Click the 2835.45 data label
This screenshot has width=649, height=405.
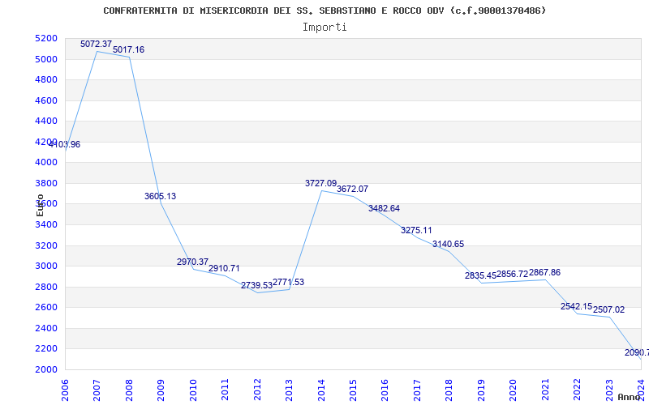pyautogui.click(x=480, y=275)
